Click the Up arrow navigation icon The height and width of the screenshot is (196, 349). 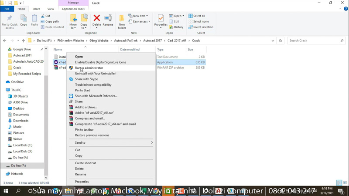click(x=24, y=41)
